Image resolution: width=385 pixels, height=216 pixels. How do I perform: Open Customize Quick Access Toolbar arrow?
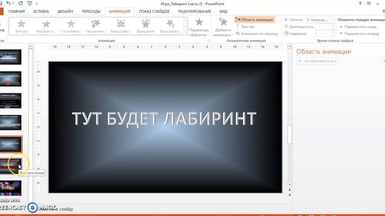[x=37, y=4]
